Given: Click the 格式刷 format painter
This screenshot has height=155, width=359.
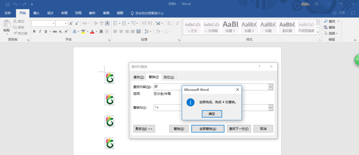Looking at the screenshot, I should (x=20, y=33).
